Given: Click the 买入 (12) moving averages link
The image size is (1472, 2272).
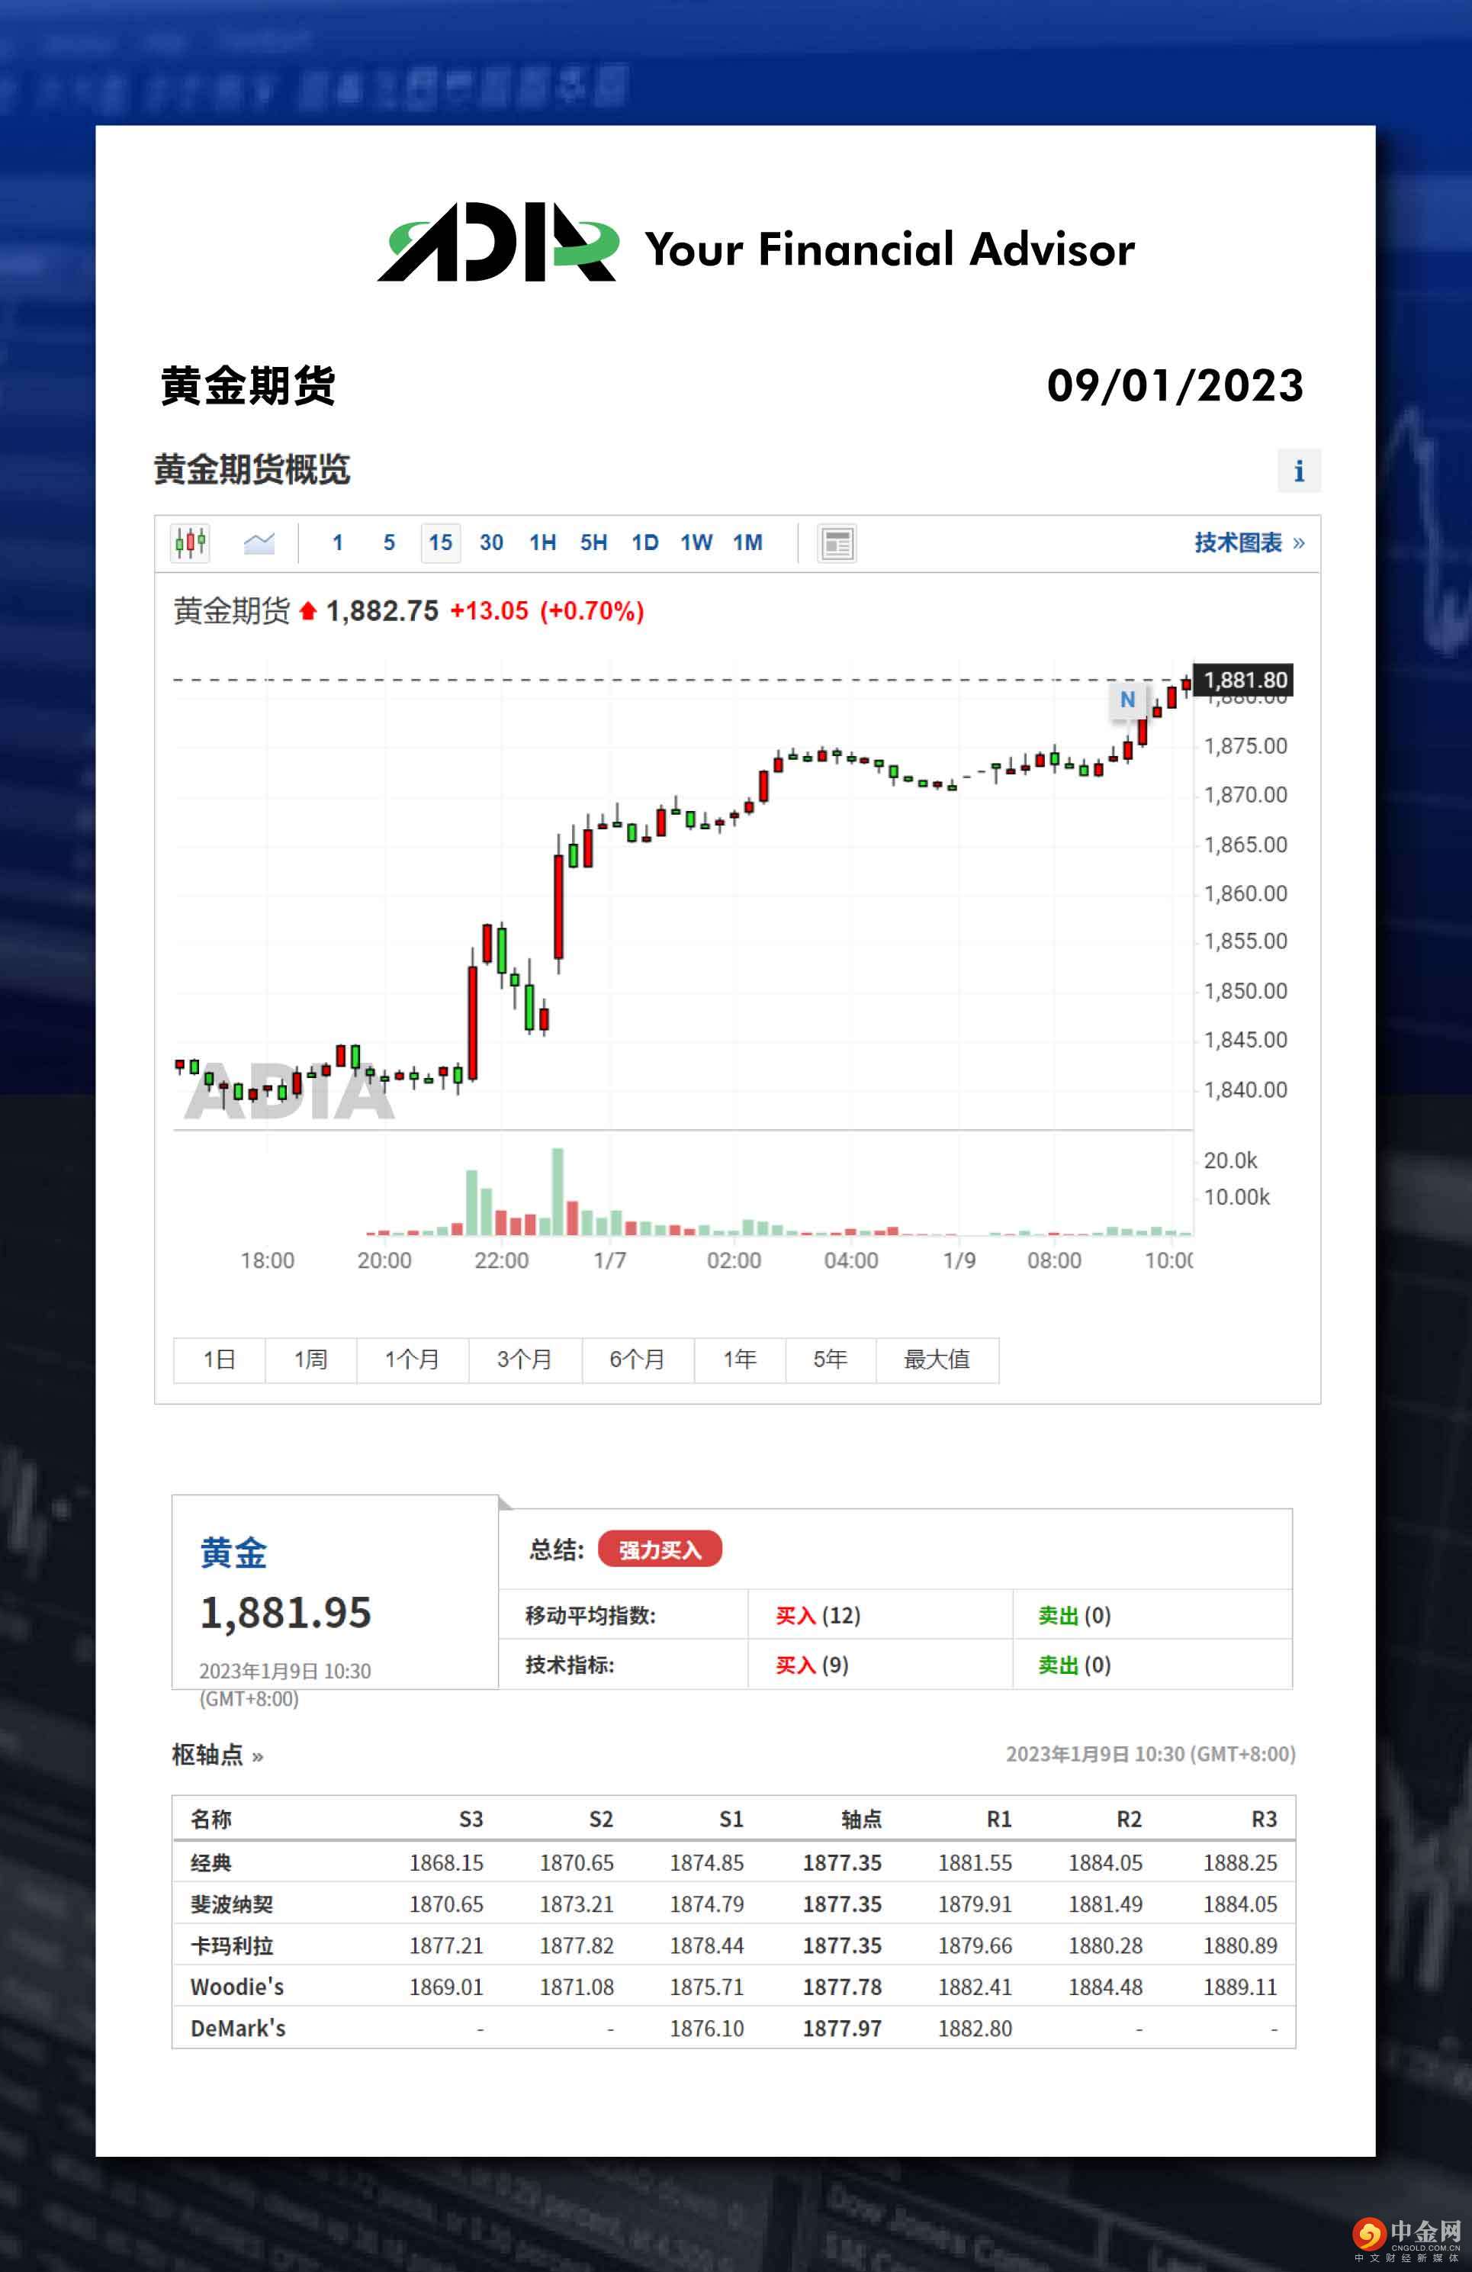Looking at the screenshot, I should [x=816, y=1615].
